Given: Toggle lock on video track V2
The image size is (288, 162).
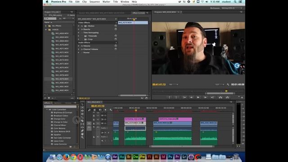Looking at the screenshot, I should [94, 120].
